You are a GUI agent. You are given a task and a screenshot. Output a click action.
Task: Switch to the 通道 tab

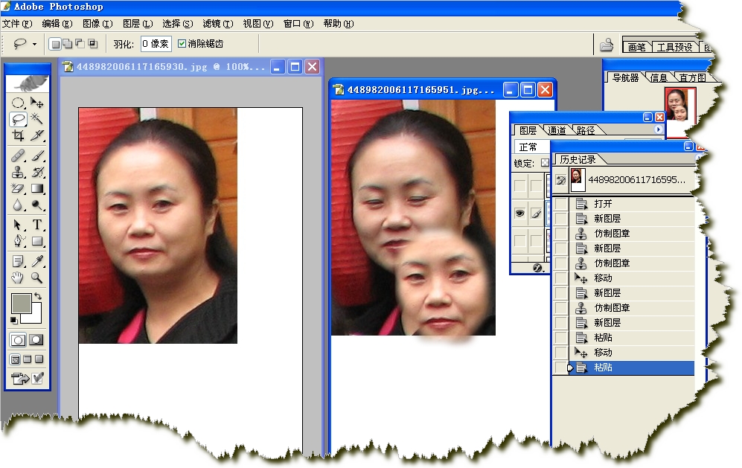click(557, 130)
